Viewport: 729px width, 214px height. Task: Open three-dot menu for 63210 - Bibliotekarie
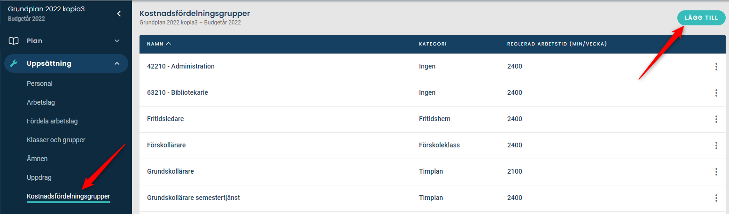pyautogui.click(x=716, y=93)
